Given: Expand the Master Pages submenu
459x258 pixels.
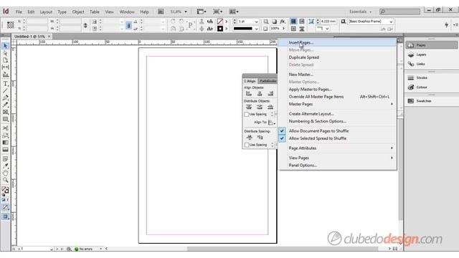Looking at the screenshot, I should (x=338, y=104).
